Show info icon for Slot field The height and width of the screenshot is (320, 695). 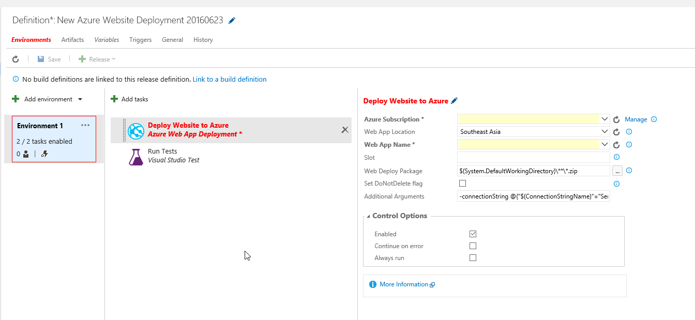616,157
